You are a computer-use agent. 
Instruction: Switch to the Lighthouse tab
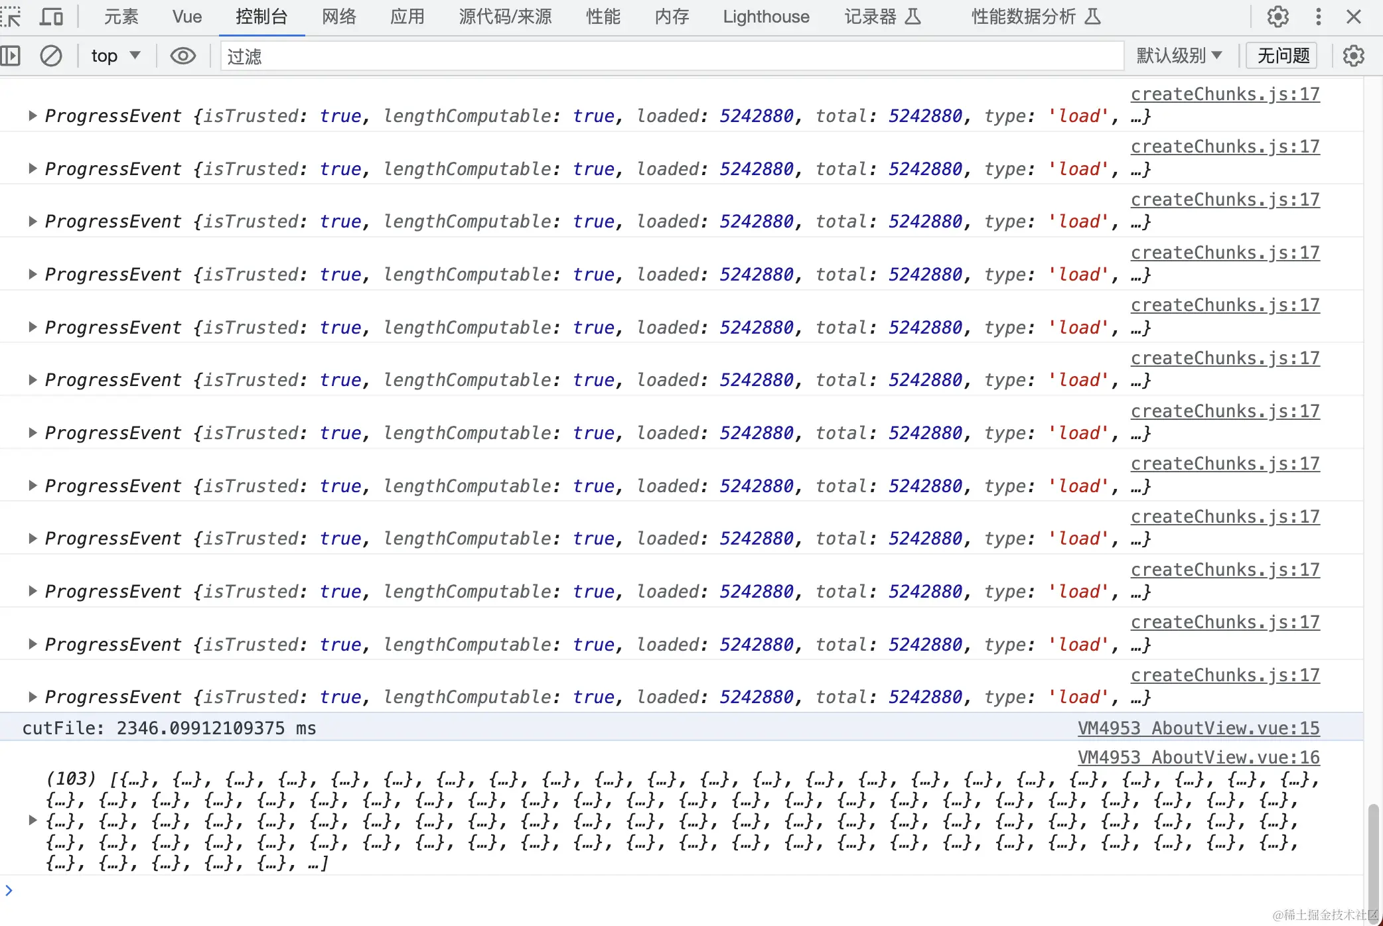(766, 16)
